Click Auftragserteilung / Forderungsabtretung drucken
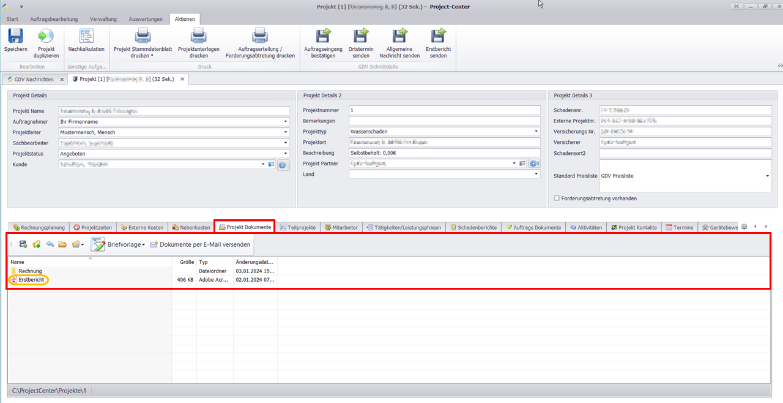Image resolution: width=783 pixels, height=403 pixels. tap(260, 36)
